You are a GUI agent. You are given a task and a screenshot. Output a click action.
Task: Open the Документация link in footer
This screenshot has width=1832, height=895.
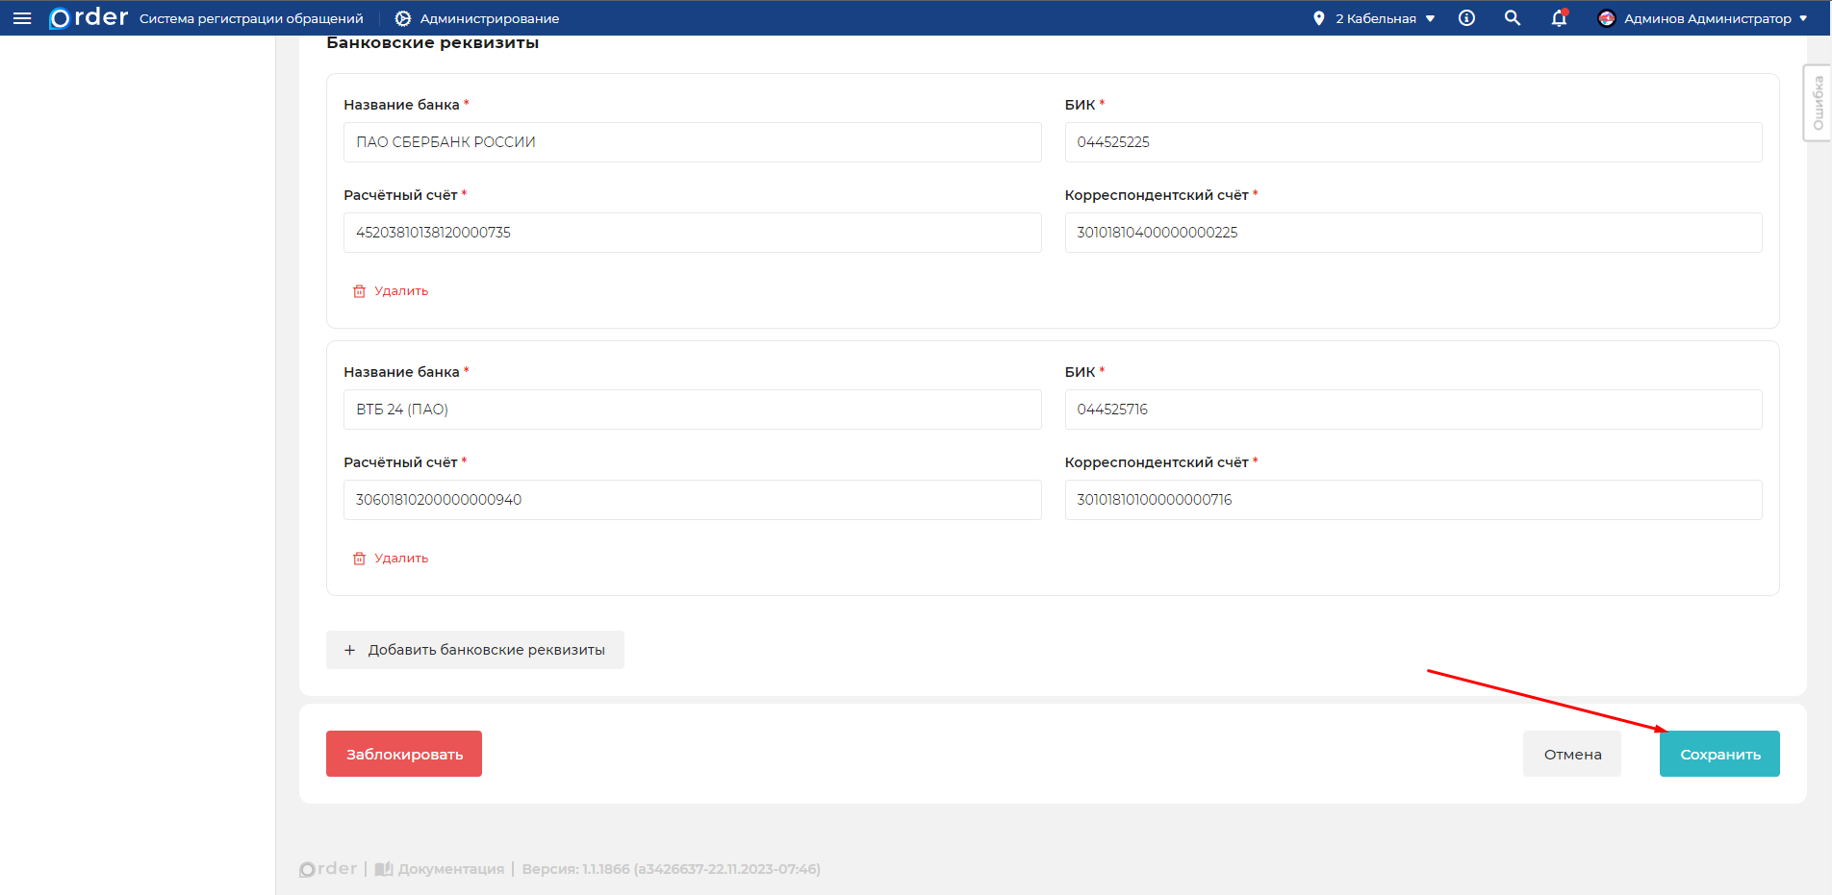pyautogui.click(x=450, y=869)
